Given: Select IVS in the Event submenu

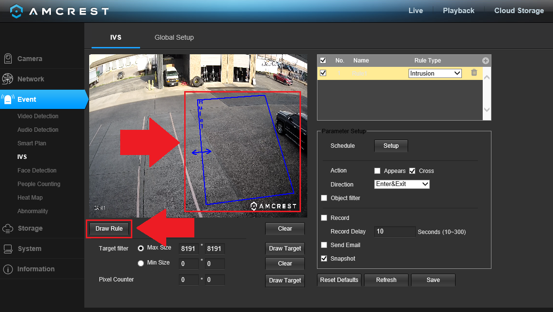Looking at the screenshot, I should tap(22, 157).
